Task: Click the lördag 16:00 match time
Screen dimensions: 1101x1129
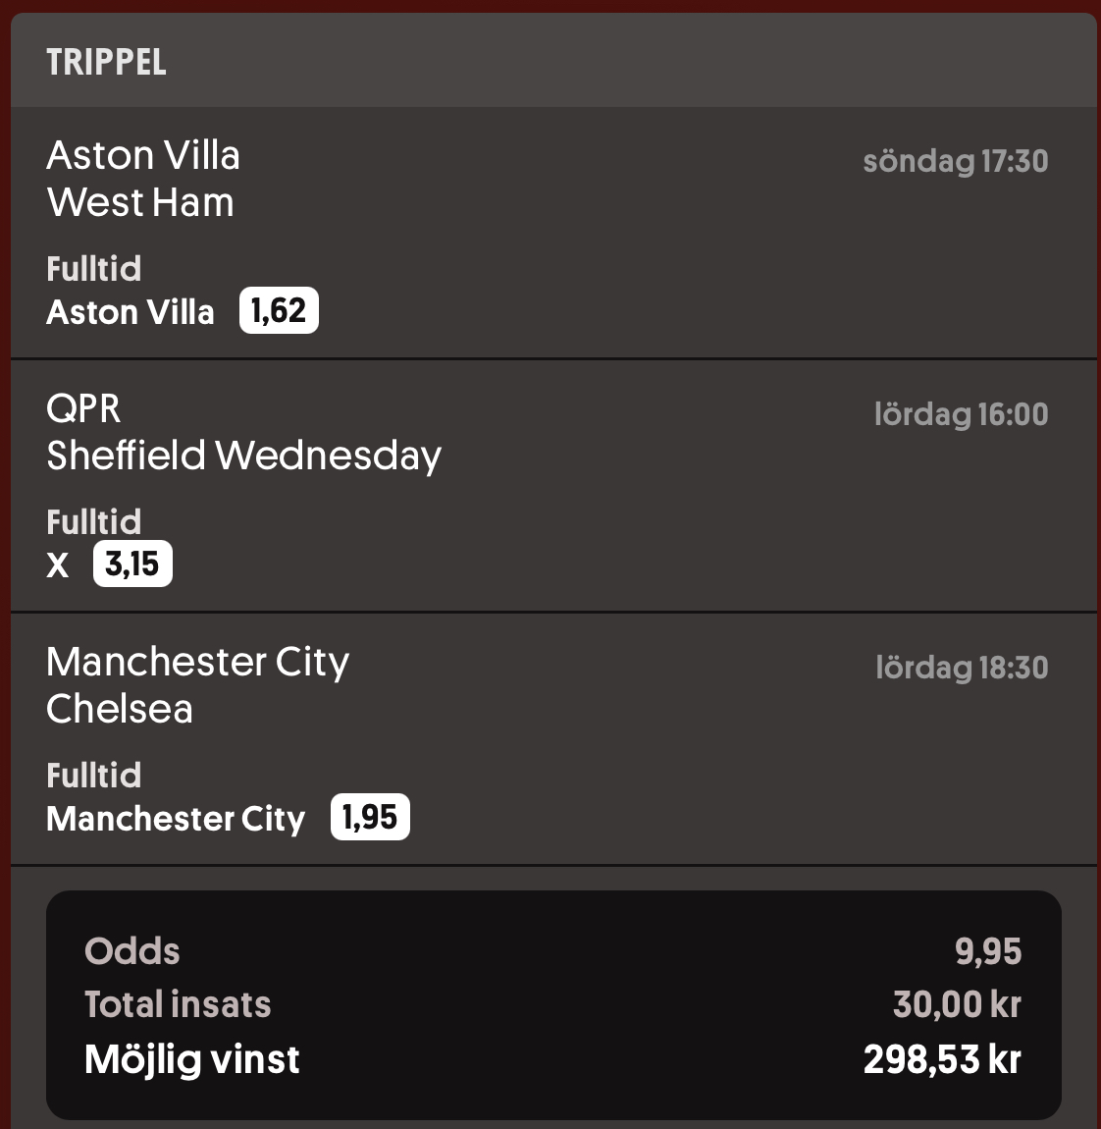Action: pyautogui.click(x=962, y=414)
